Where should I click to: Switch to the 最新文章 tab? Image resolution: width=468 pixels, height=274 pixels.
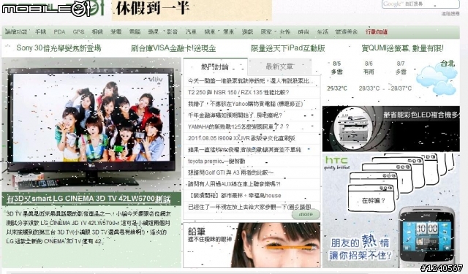click(279, 66)
